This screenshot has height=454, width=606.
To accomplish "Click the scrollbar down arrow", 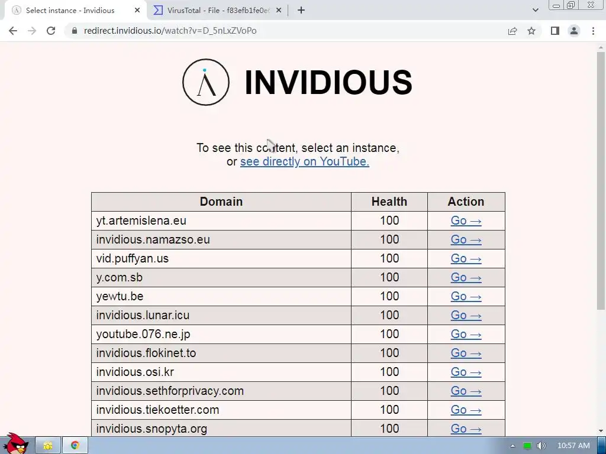I will click(x=601, y=431).
